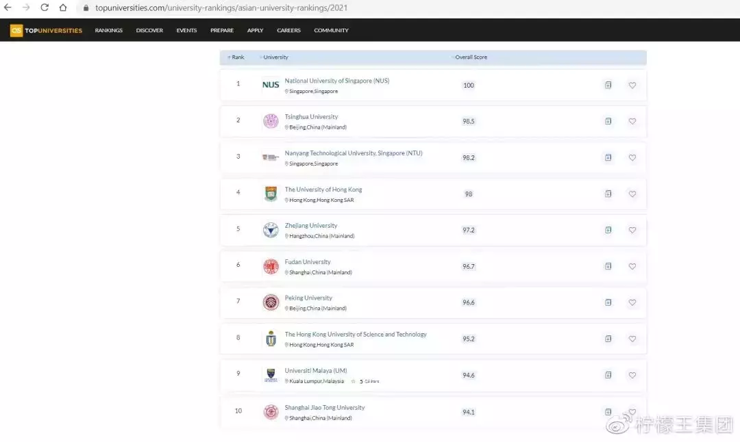
Task: Click the QS TopUniversities logo
Action: pyautogui.click(x=46, y=30)
